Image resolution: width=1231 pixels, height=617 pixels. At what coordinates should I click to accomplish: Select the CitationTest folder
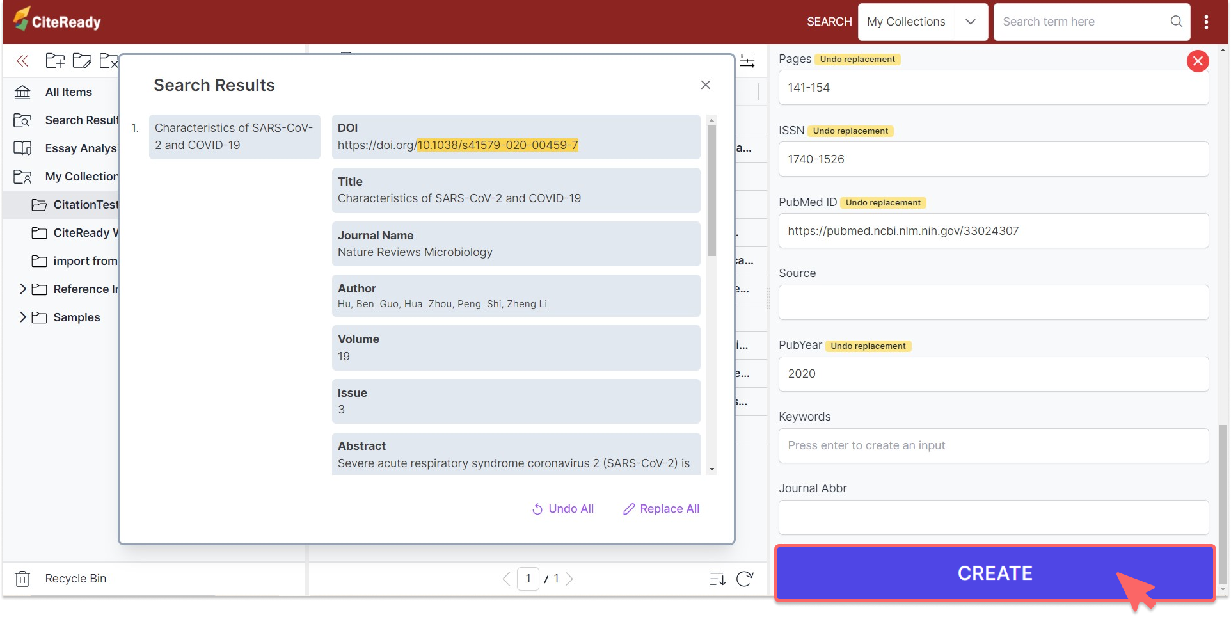click(x=86, y=205)
